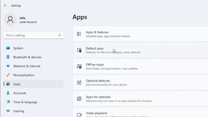
Task: Select Apps label in the sidebar
Action: point(17,84)
